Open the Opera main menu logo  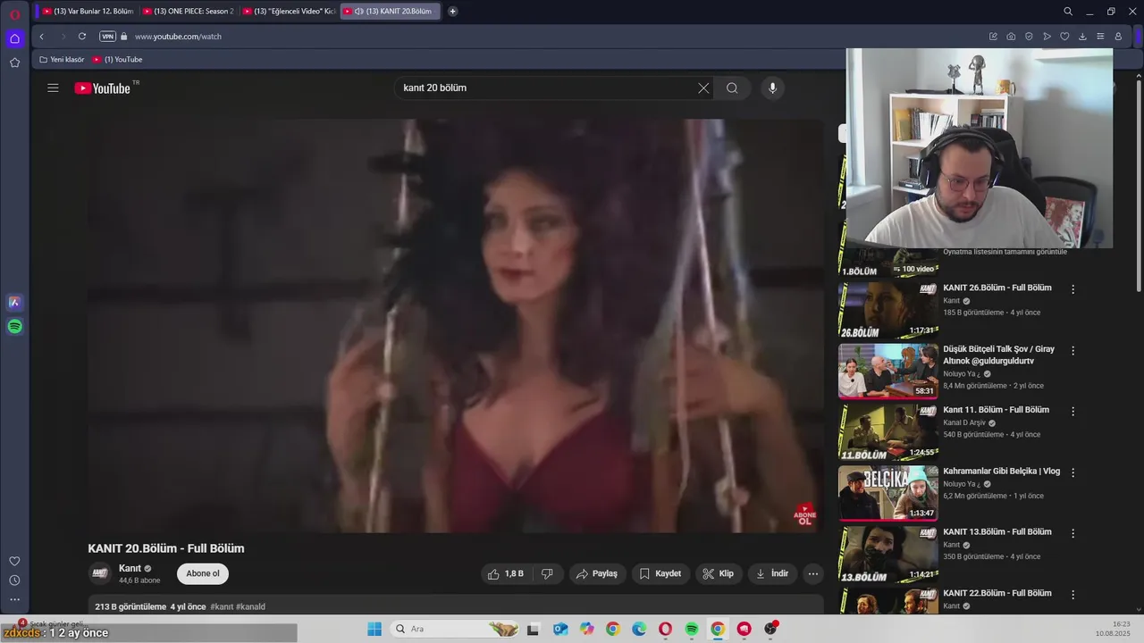point(14,14)
